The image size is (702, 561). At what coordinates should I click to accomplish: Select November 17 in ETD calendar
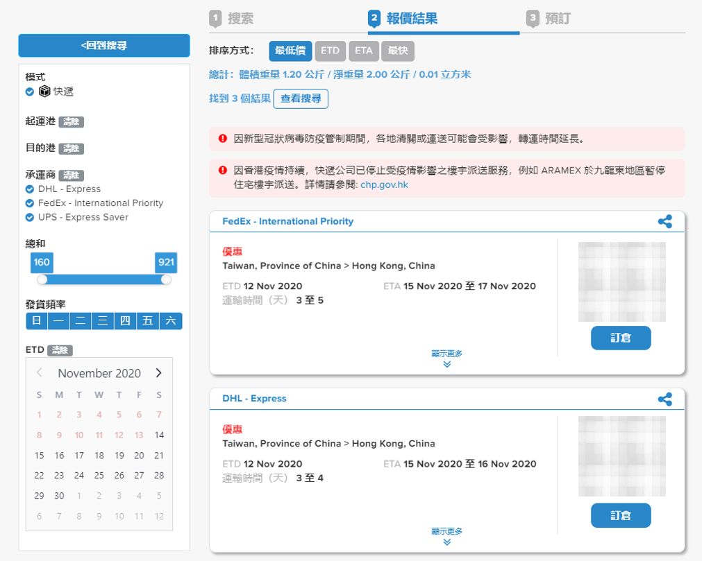point(79,456)
